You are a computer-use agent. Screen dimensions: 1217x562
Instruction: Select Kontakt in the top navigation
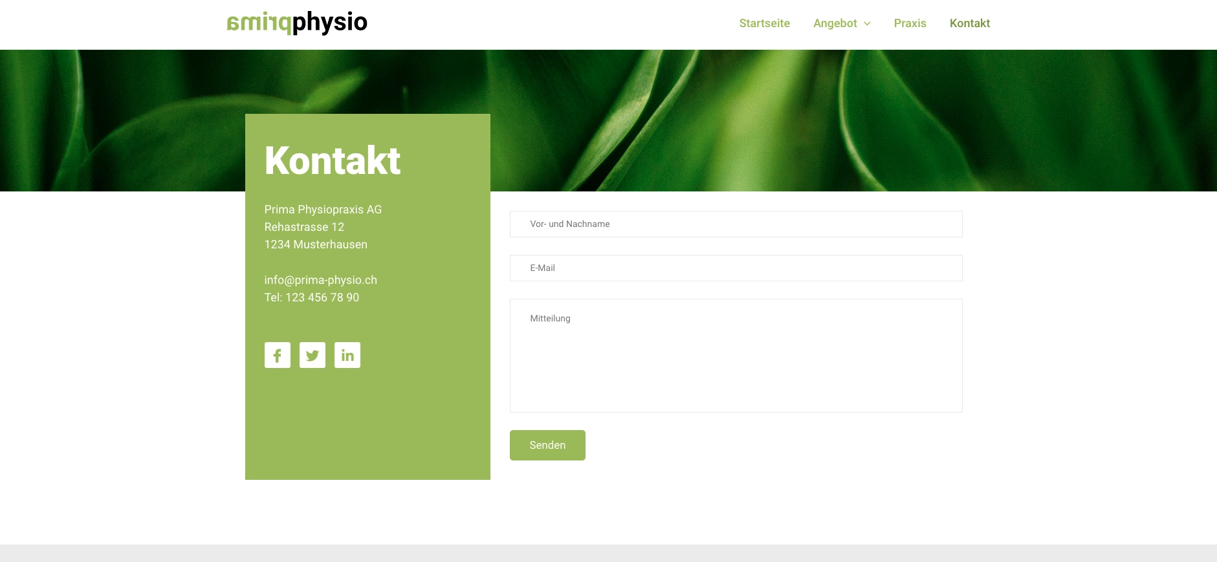(969, 23)
